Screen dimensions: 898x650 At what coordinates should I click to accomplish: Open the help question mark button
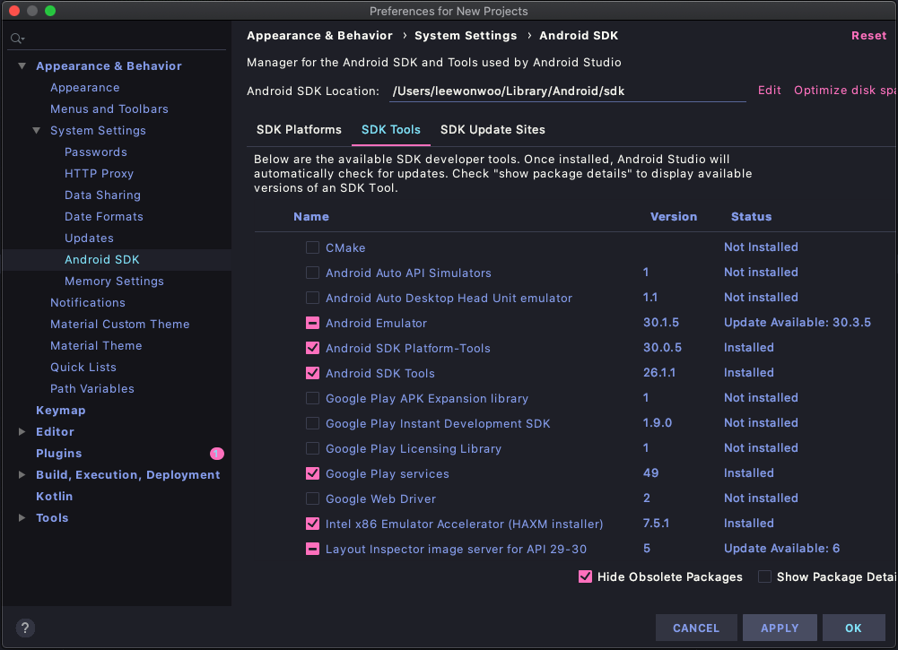coord(24,628)
